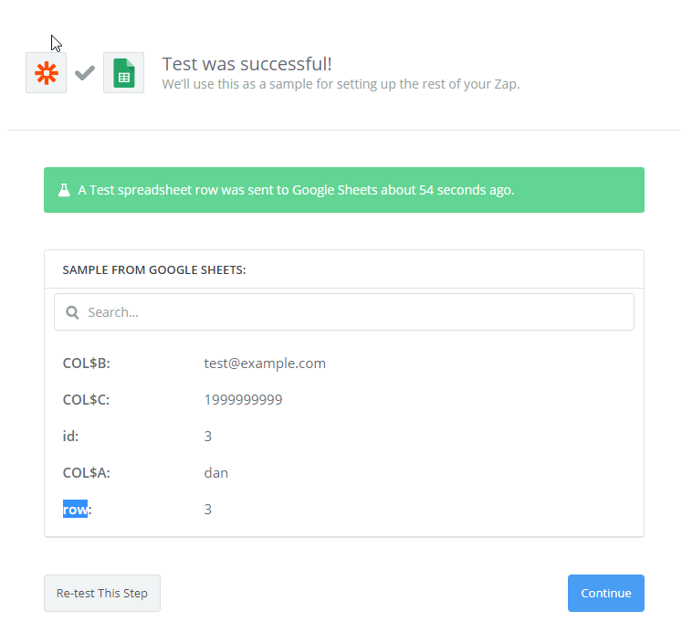
Task: Click the 1999999999 value
Action: (243, 400)
